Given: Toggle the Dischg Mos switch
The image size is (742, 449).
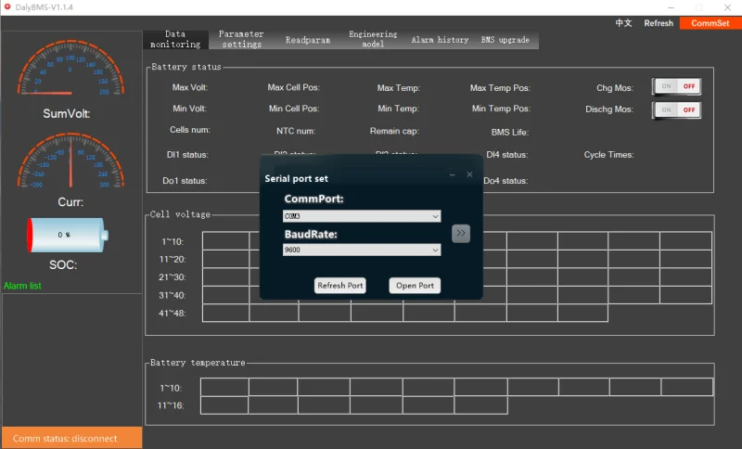Looking at the screenshot, I should tap(676, 109).
